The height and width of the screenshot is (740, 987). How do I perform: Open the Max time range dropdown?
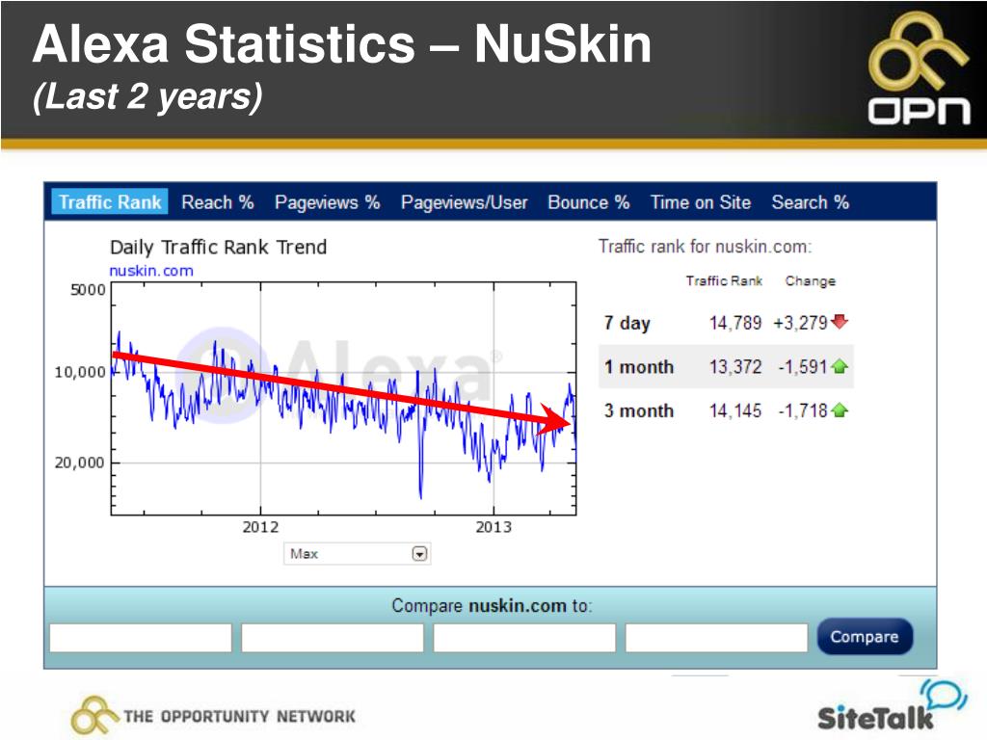[357, 554]
